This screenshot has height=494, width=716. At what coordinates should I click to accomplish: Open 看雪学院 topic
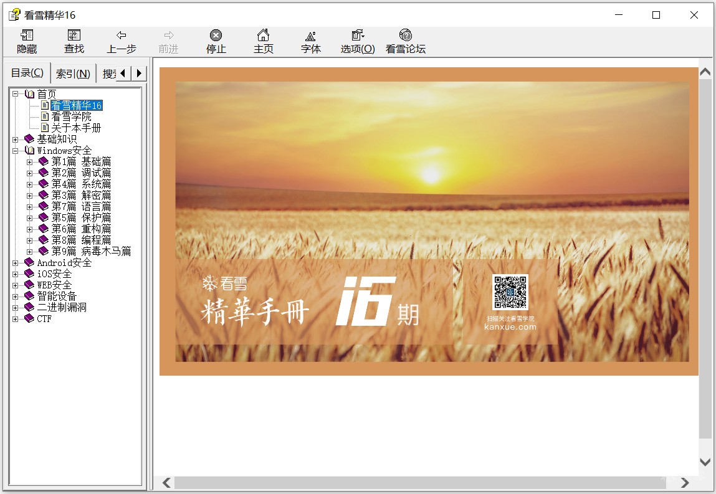tap(71, 116)
